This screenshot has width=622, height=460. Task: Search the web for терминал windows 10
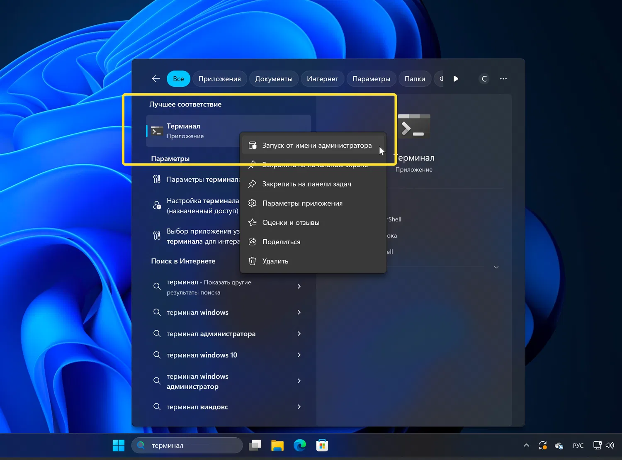pyautogui.click(x=228, y=355)
